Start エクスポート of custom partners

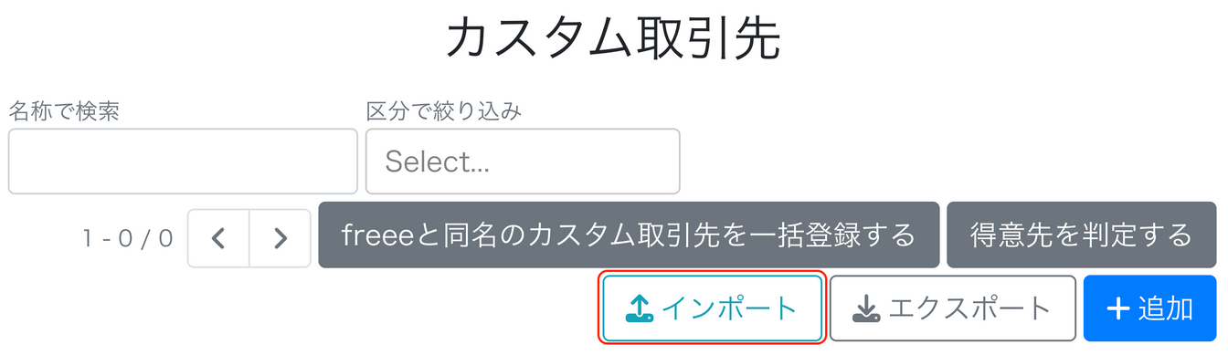click(x=953, y=308)
